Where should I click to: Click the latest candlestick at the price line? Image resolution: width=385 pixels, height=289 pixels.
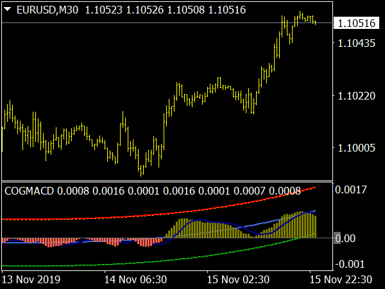(314, 22)
